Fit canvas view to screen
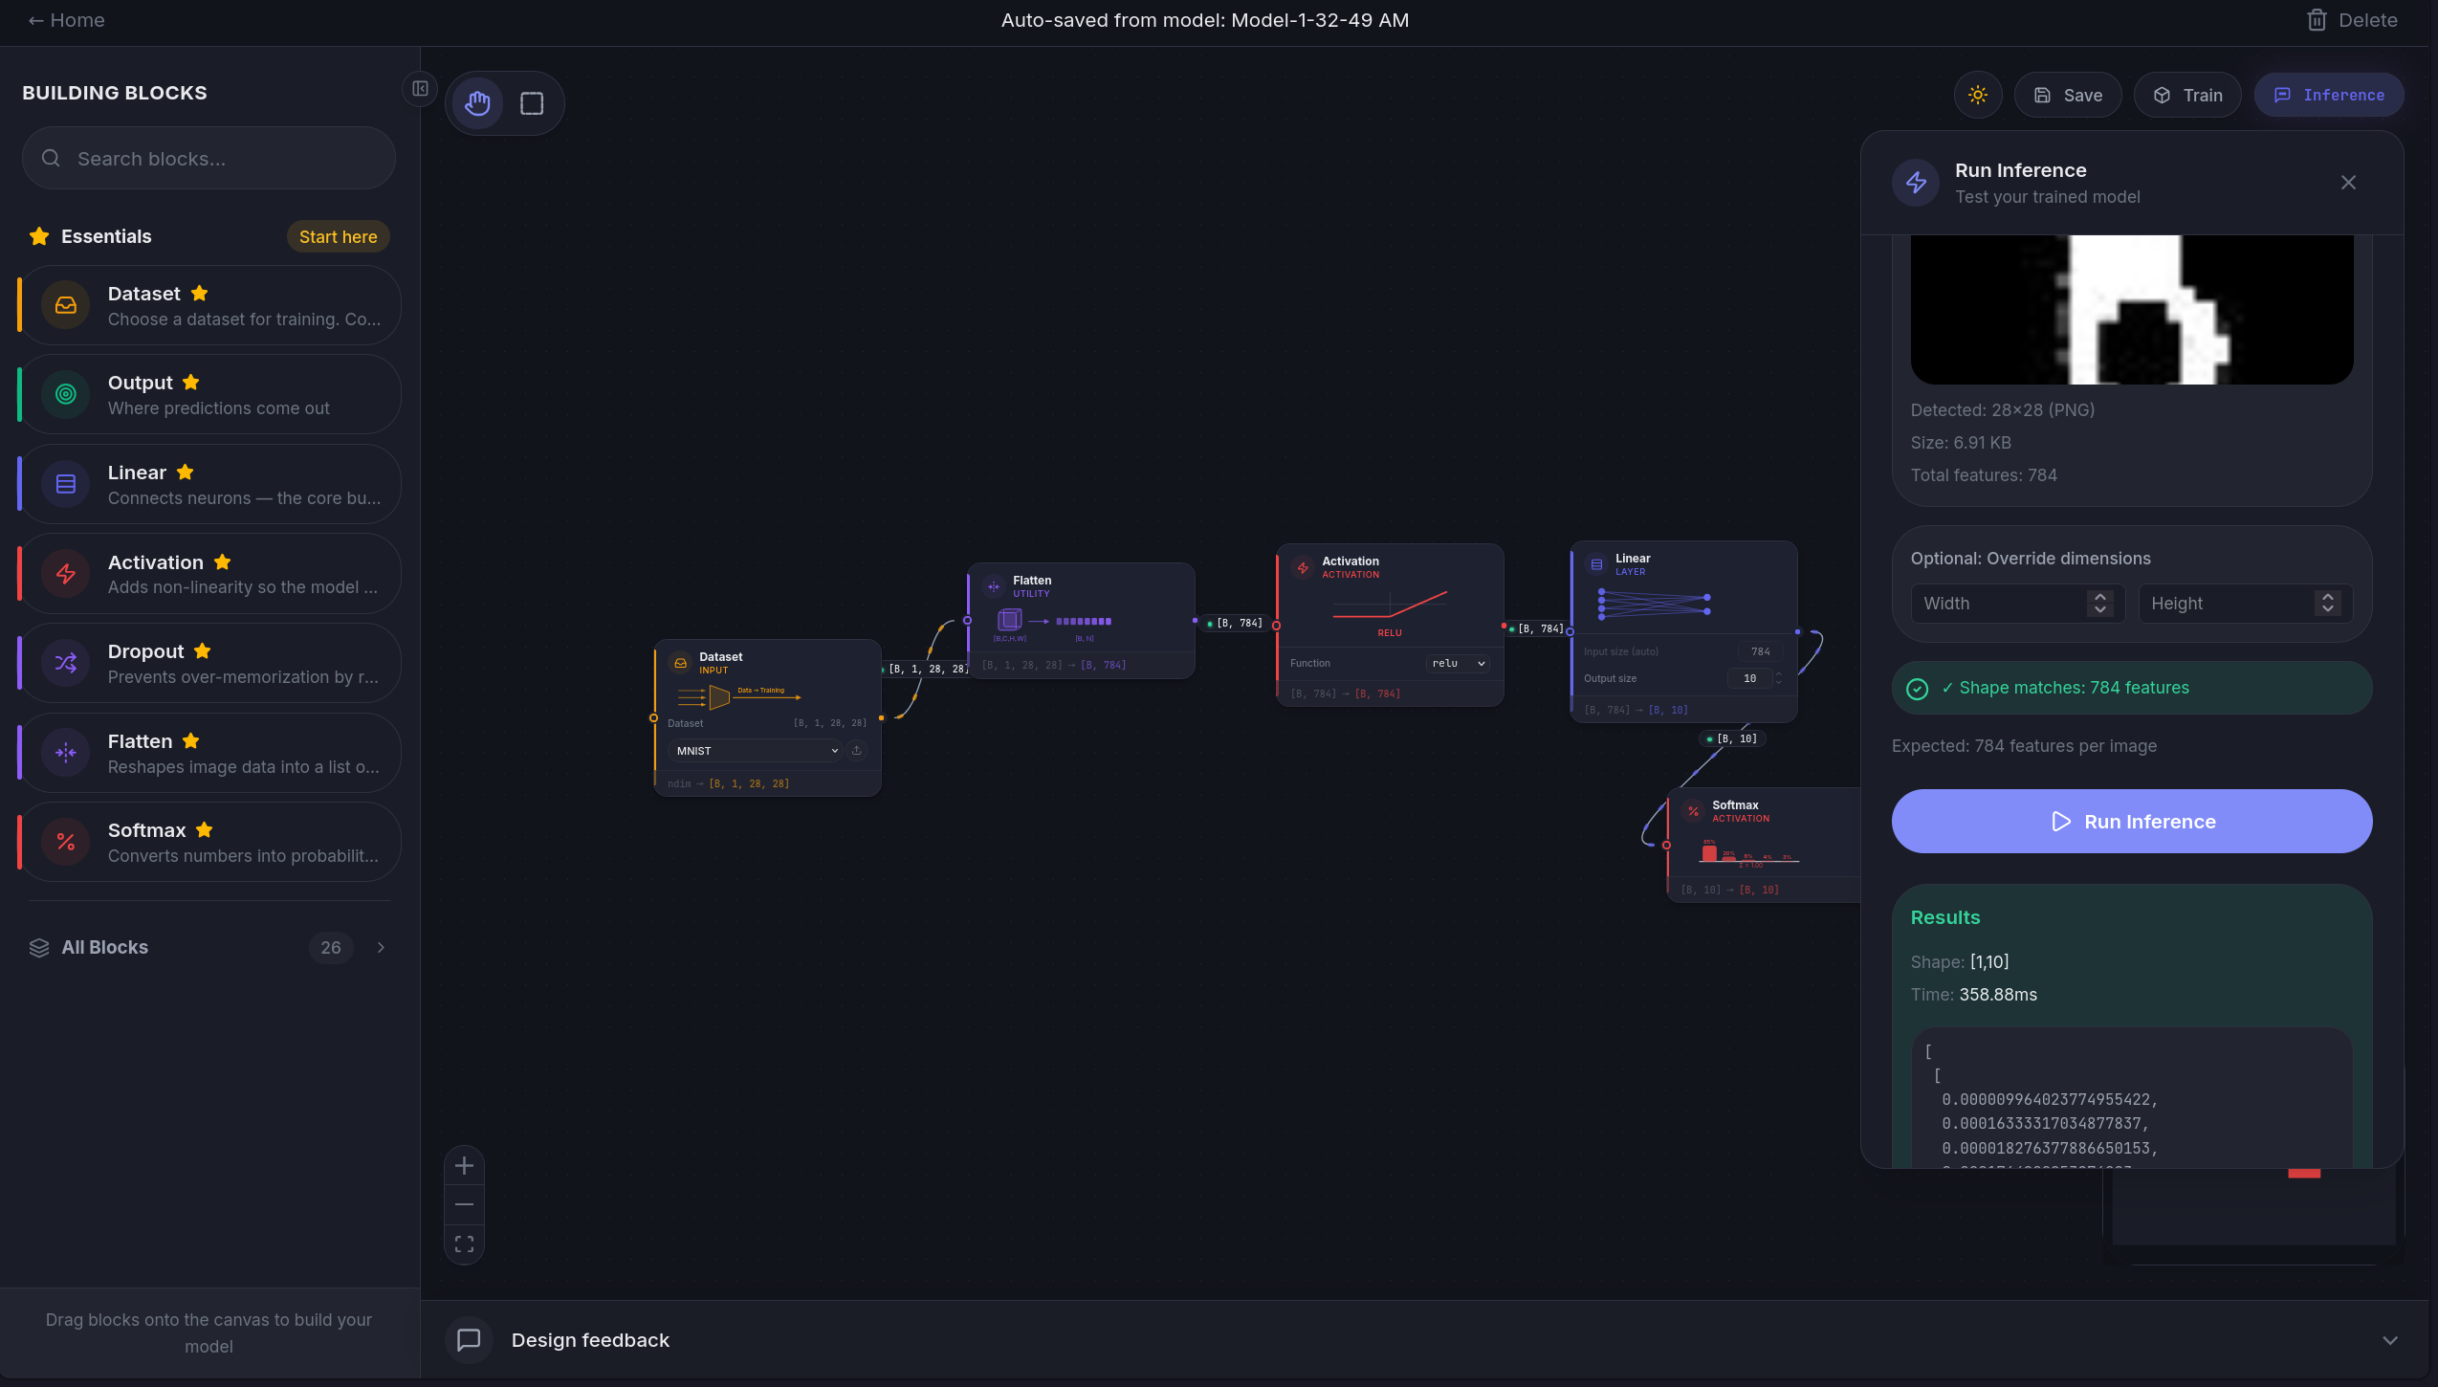The width and height of the screenshot is (2438, 1387). click(464, 1244)
